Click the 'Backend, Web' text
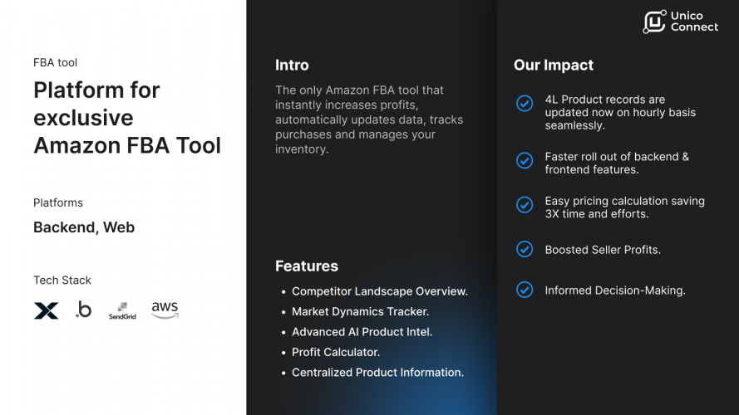The width and height of the screenshot is (739, 415). (84, 227)
